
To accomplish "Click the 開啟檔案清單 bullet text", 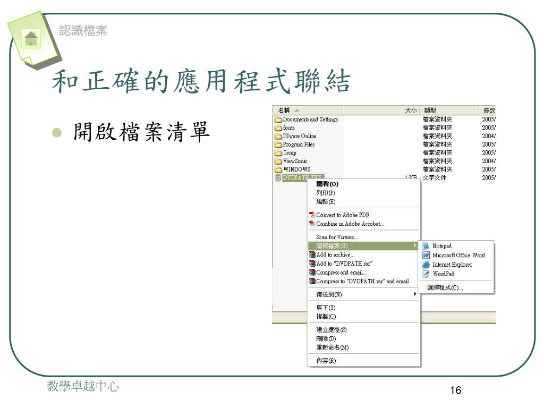I will 141,132.
